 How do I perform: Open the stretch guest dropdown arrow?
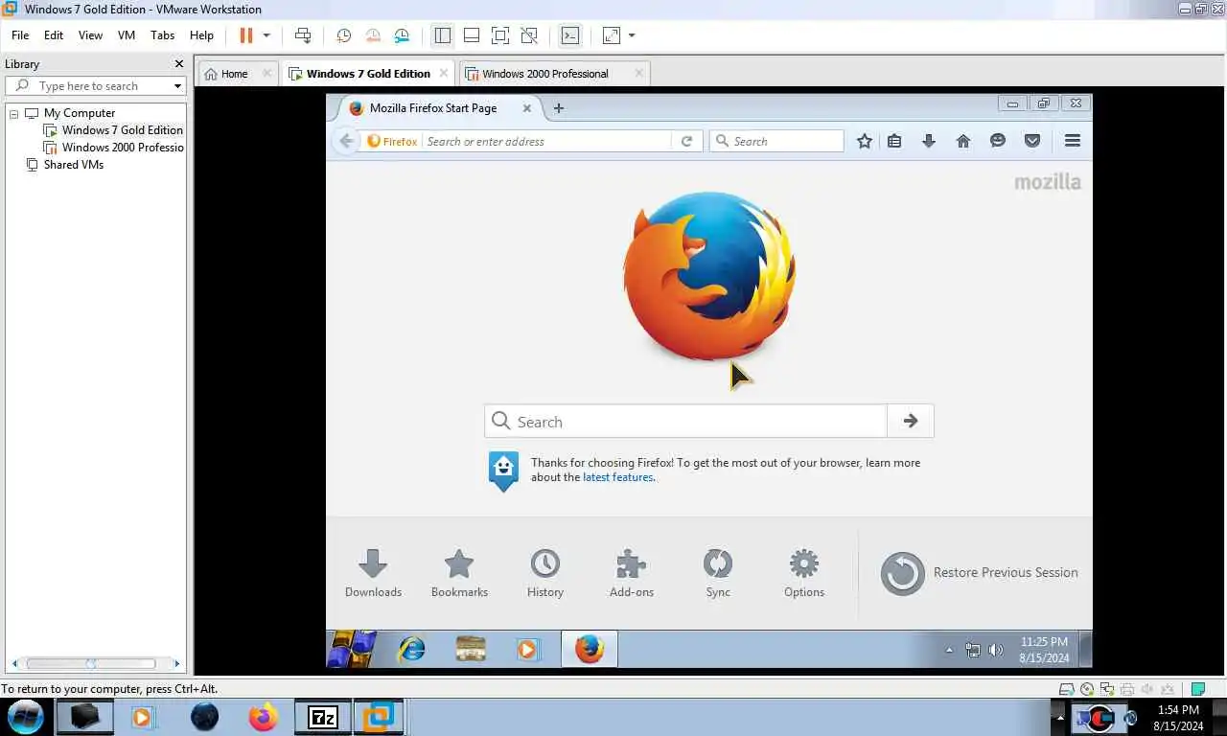pyautogui.click(x=632, y=35)
